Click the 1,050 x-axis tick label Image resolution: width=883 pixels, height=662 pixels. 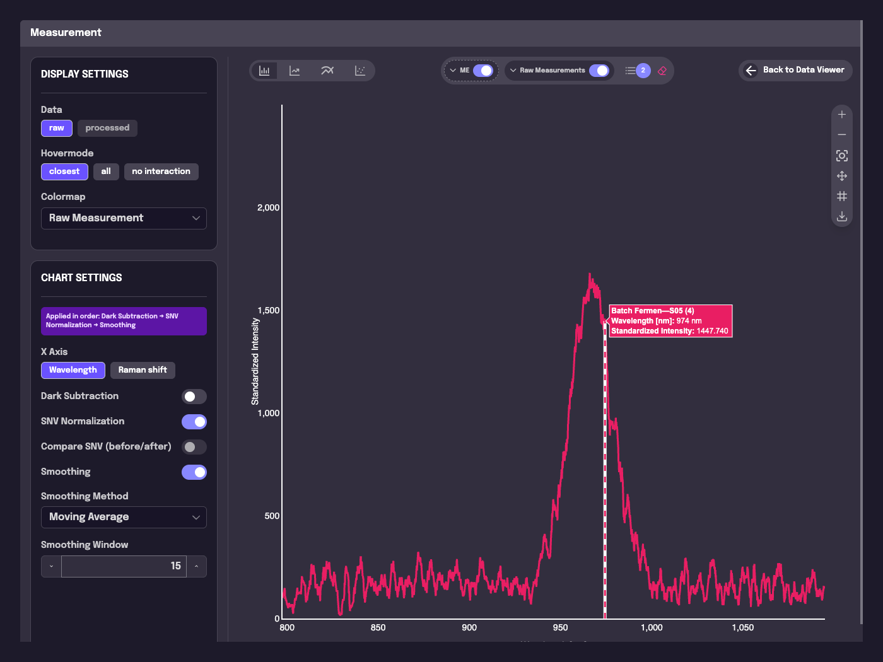pyautogui.click(x=743, y=628)
